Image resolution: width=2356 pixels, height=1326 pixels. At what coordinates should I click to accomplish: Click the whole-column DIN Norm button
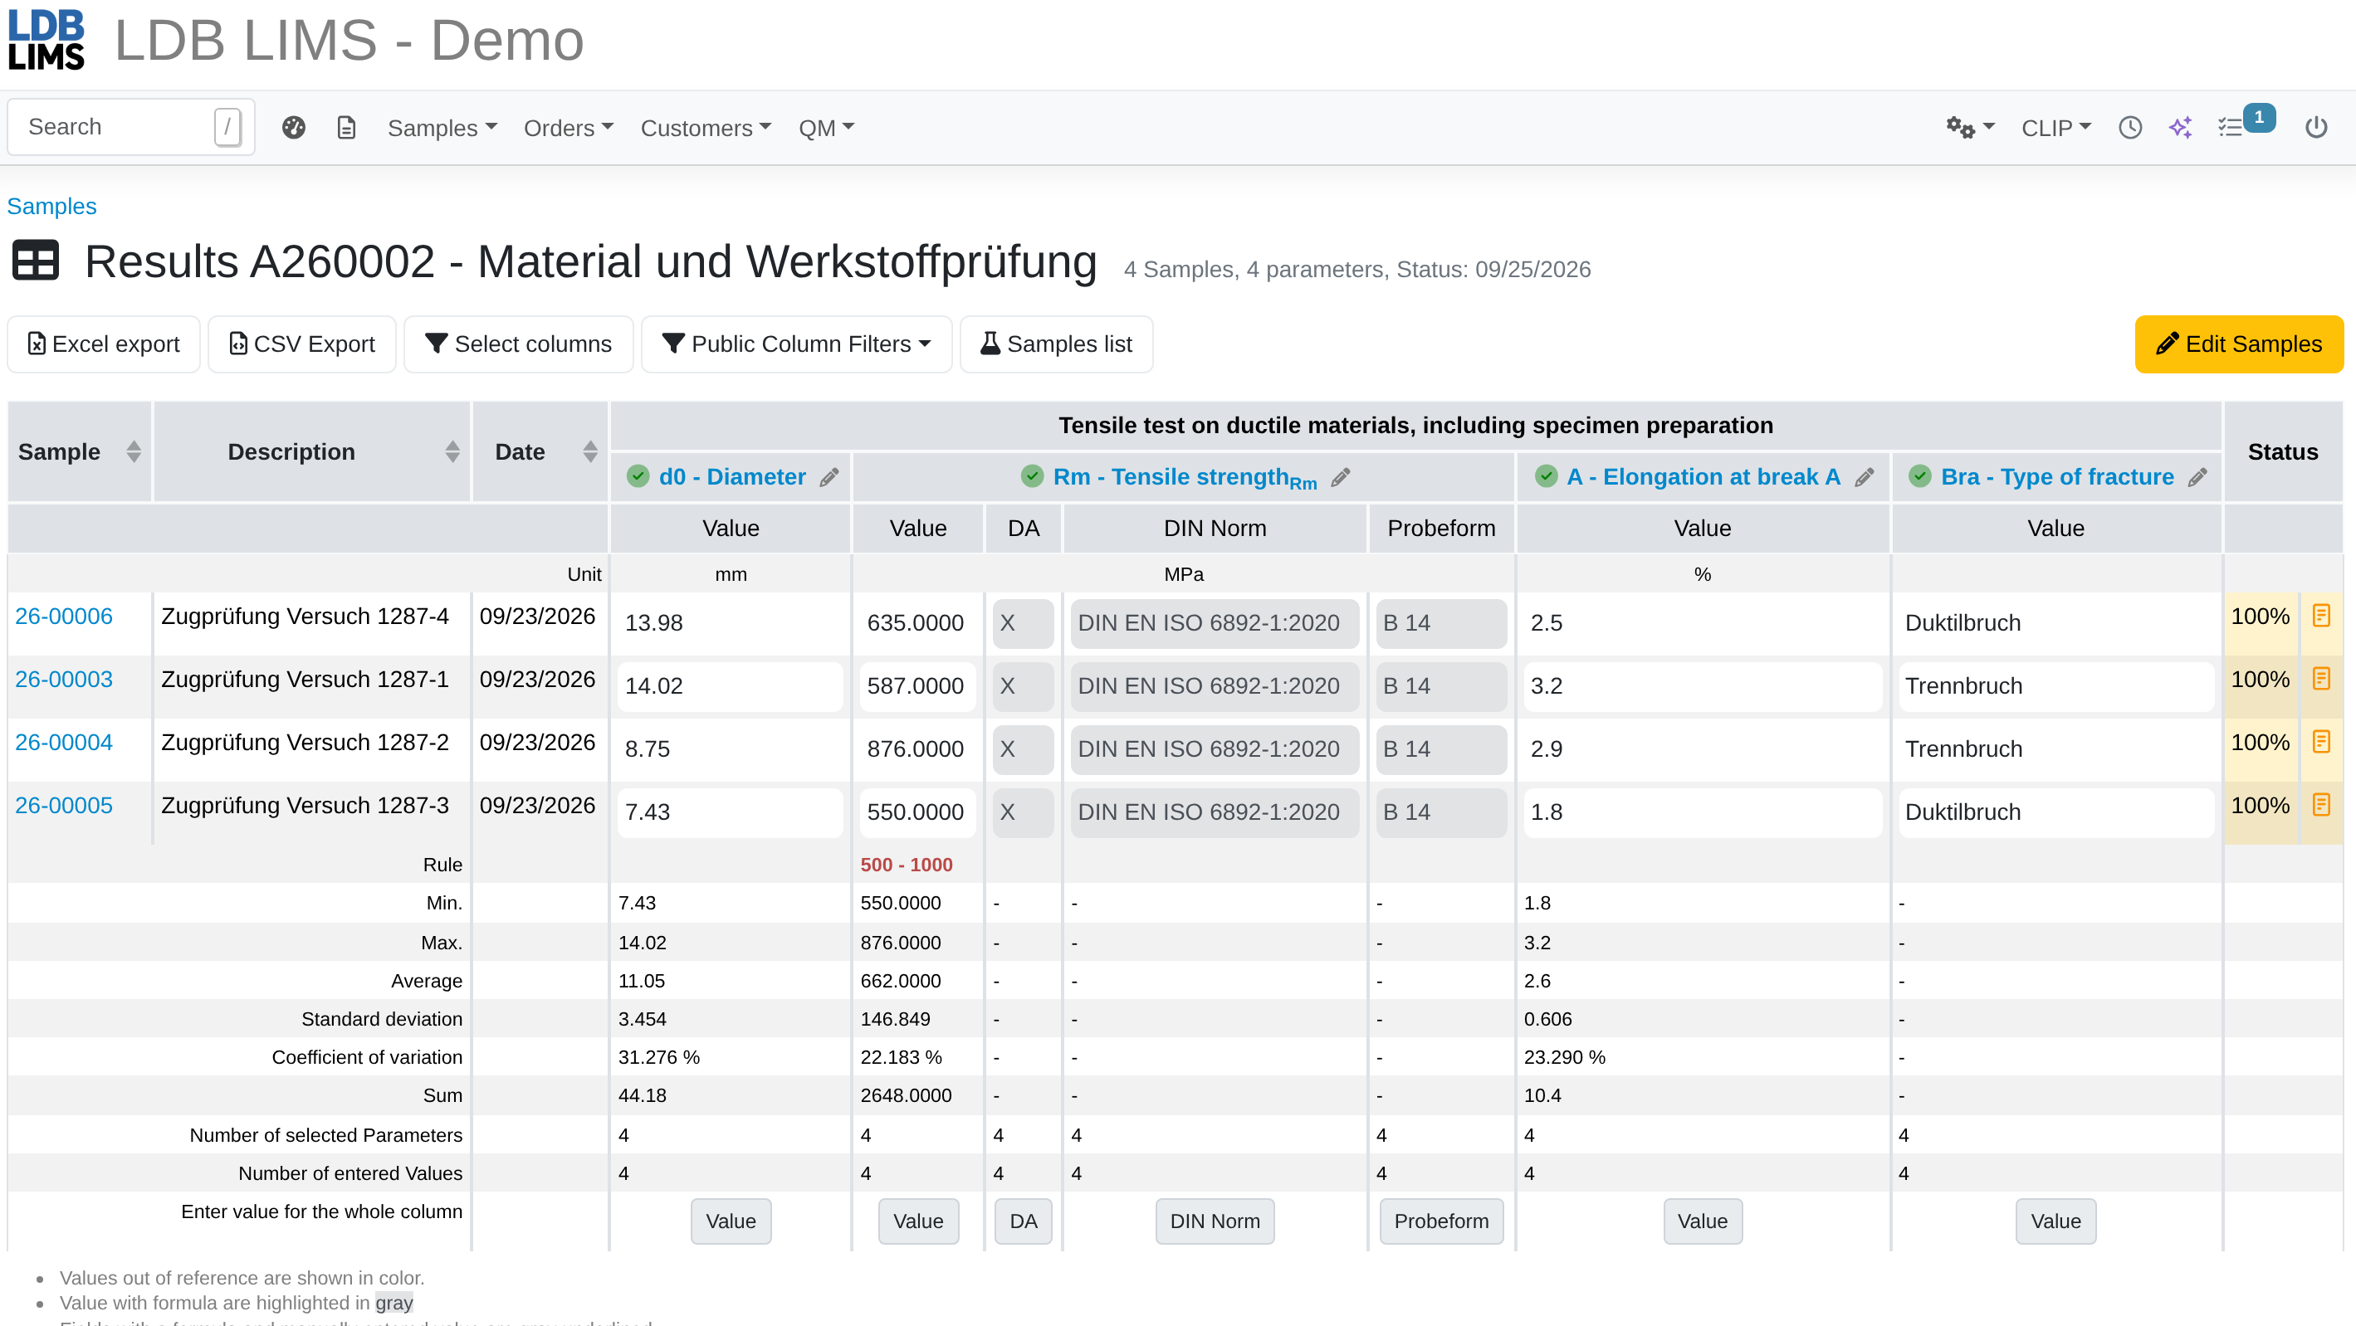tap(1215, 1221)
